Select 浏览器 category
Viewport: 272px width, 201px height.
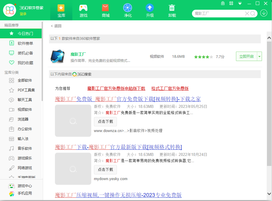point(21,119)
